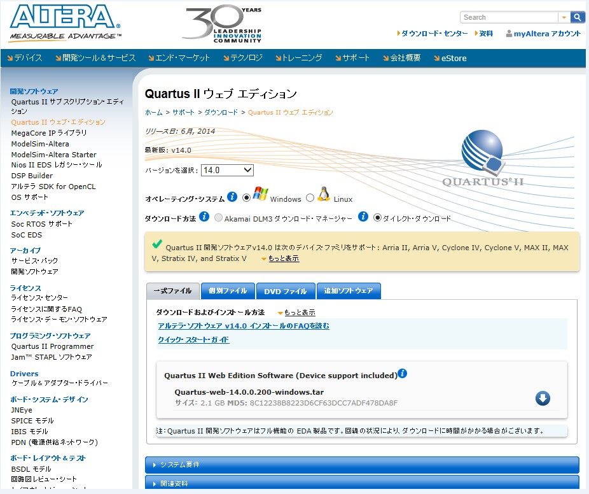Open DSP Builder sidebar link

[32, 176]
